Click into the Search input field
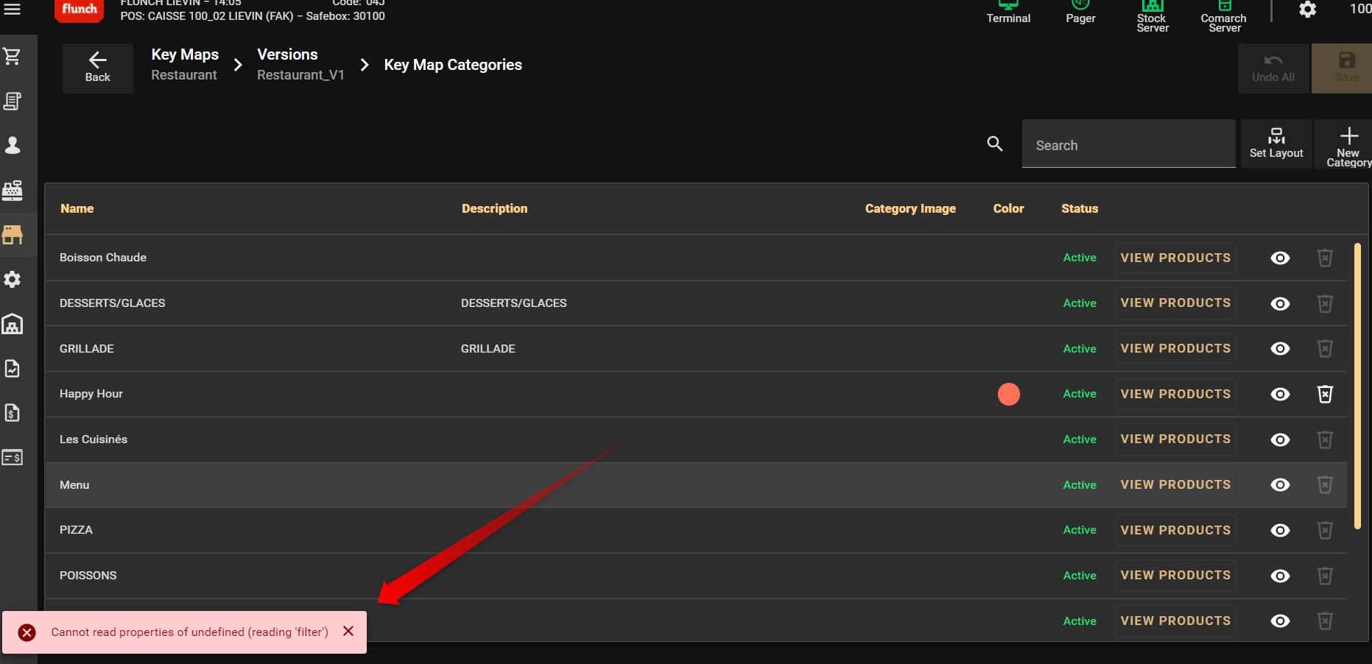1372x664 pixels. click(1128, 145)
